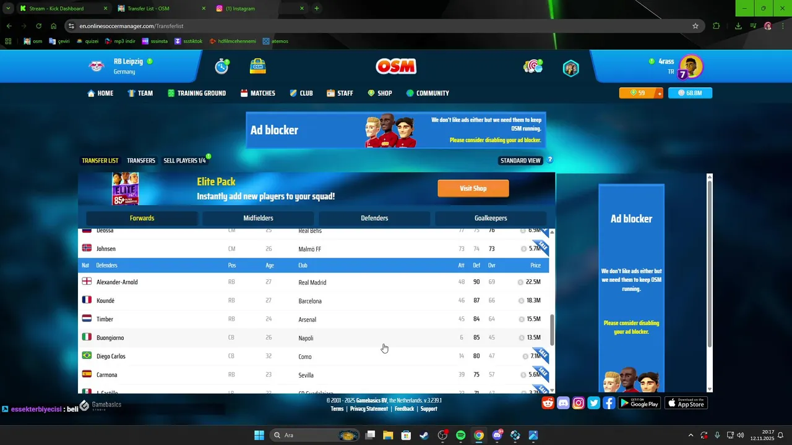Image resolution: width=792 pixels, height=445 pixels.
Task: Bookmark this page with the star icon
Action: [x=695, y=26]
